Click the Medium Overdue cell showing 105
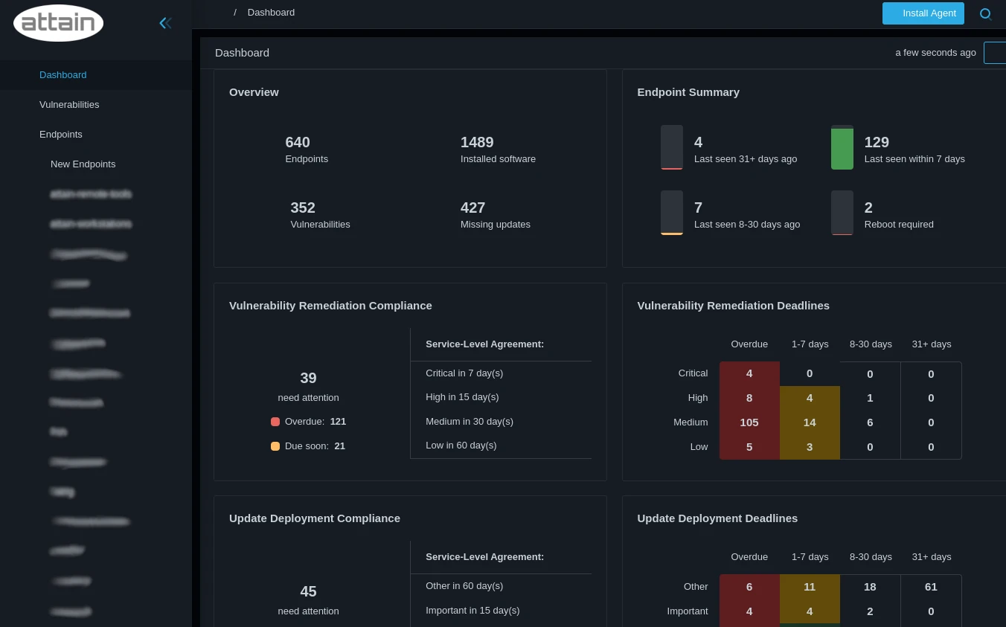This screenshot has width=1006, height=627. pos(749,422)
